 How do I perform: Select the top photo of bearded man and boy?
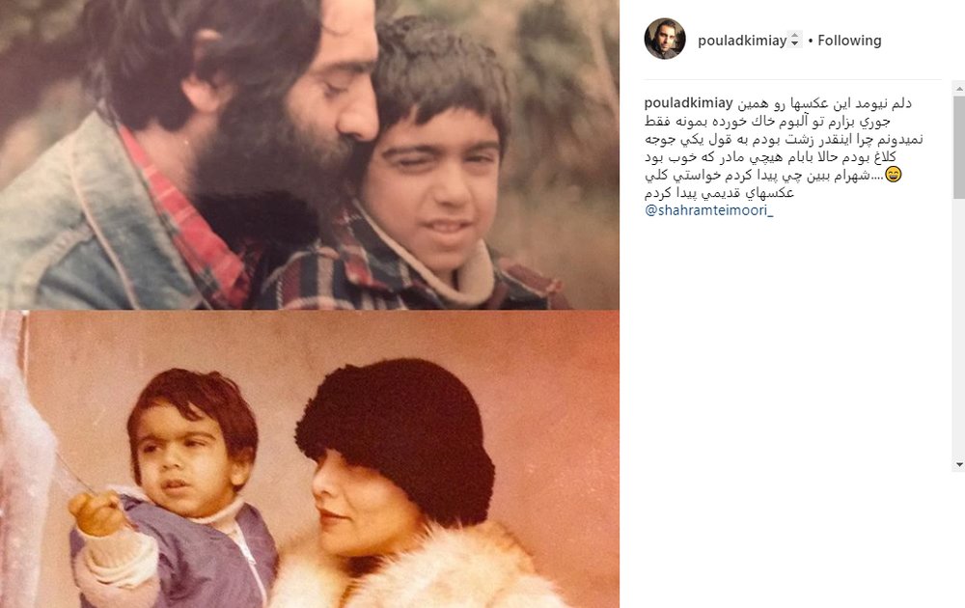[310, 153]
